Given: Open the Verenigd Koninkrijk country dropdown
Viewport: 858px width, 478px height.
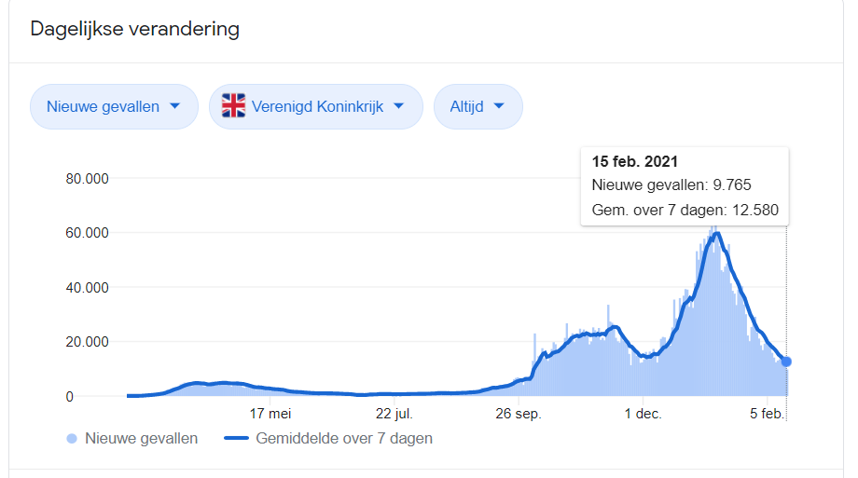Looking at the screenshot, I should pos(316,106).
